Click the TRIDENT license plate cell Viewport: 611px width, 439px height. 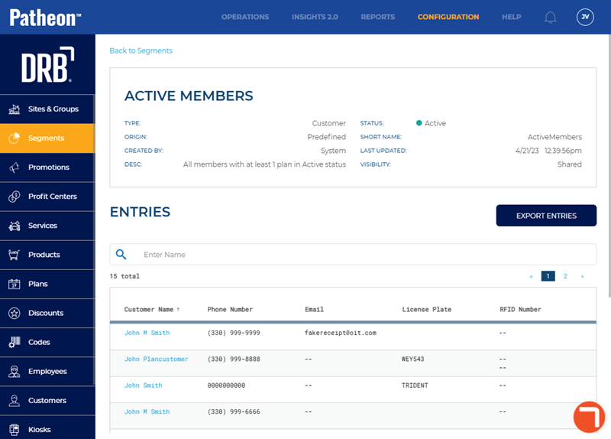pos(415,385)
